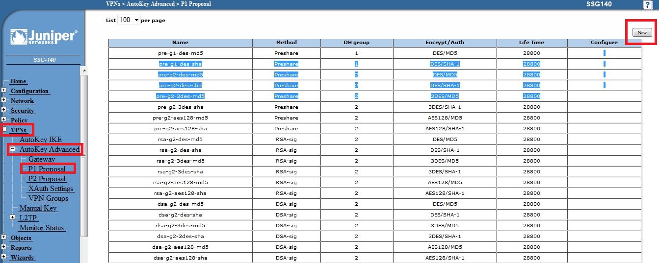
Task: Collapse the VPNs tree node
Action: [4, 130]
